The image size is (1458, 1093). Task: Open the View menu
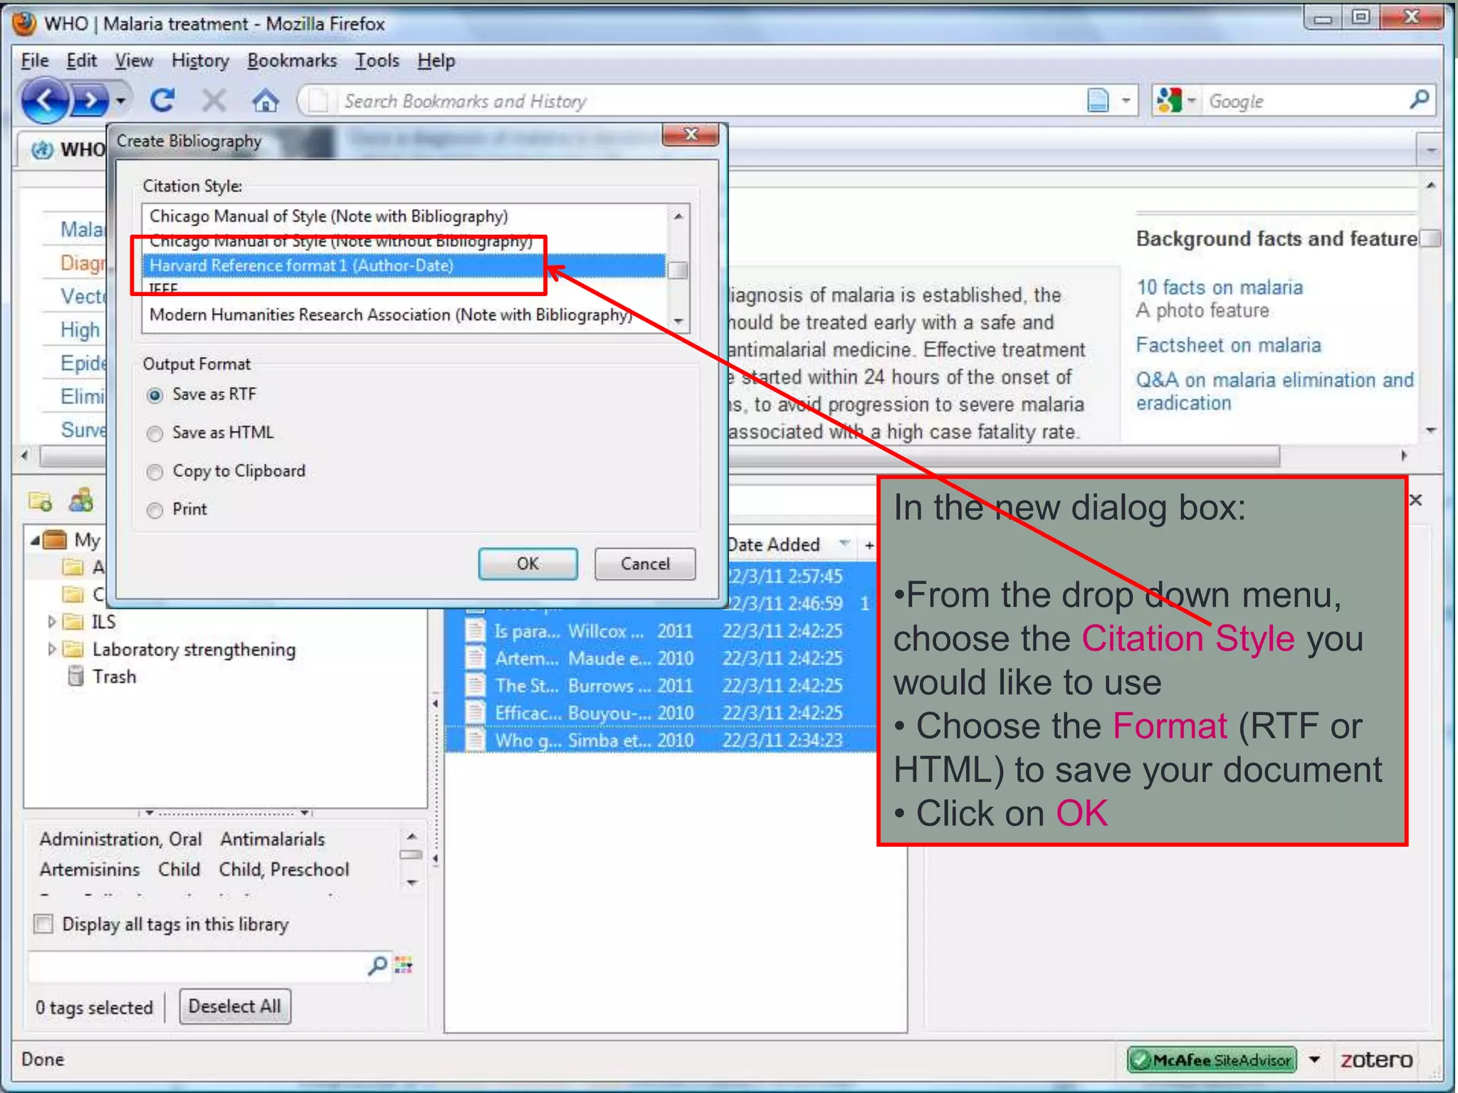[134, 60]
